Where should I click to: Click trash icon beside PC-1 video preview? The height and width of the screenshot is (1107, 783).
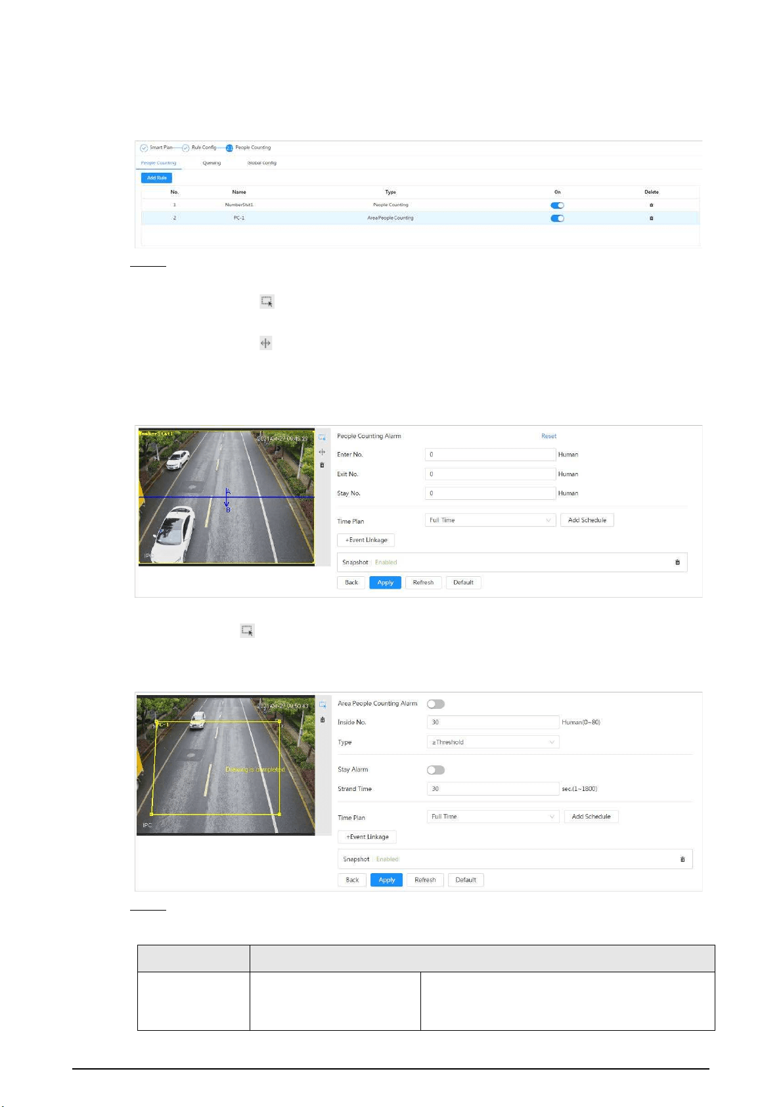pos(323,719)
